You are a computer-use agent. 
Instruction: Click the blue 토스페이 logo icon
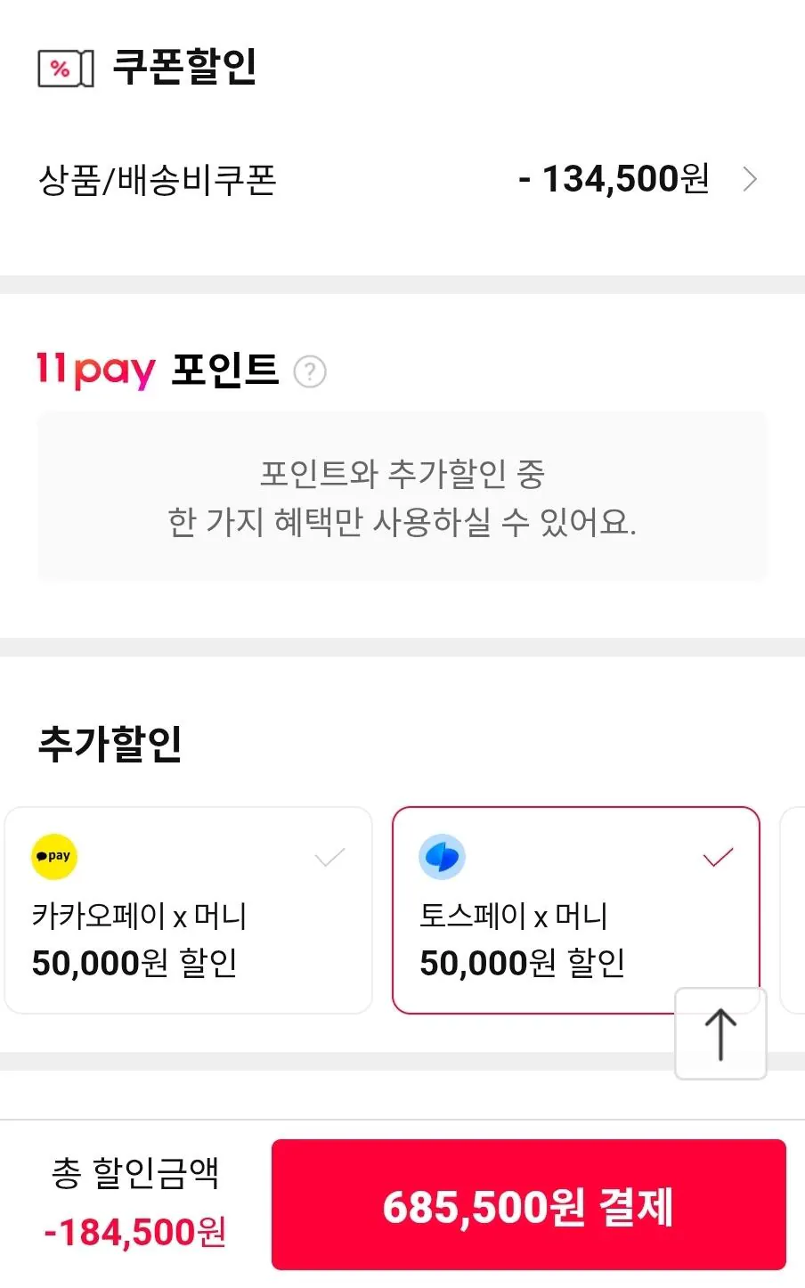point(442,857)
